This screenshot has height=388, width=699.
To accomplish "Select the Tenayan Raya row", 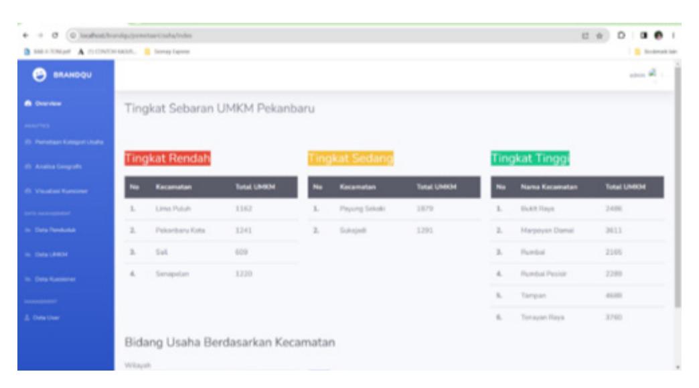I will click(x=577, y=318).
